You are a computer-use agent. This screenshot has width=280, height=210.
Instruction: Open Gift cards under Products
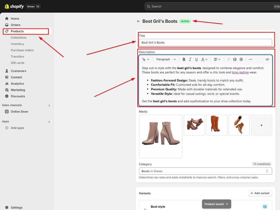(x=17, y=63)
